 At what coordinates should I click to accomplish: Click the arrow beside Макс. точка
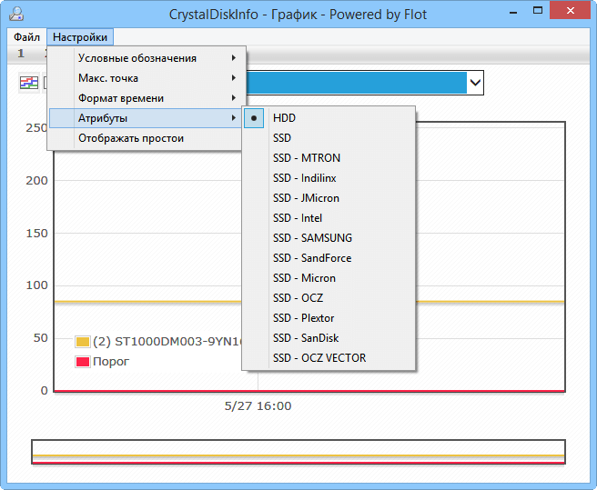pos(233,78)
